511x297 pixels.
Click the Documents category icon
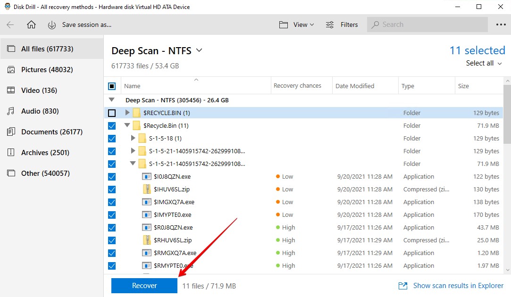11,132
